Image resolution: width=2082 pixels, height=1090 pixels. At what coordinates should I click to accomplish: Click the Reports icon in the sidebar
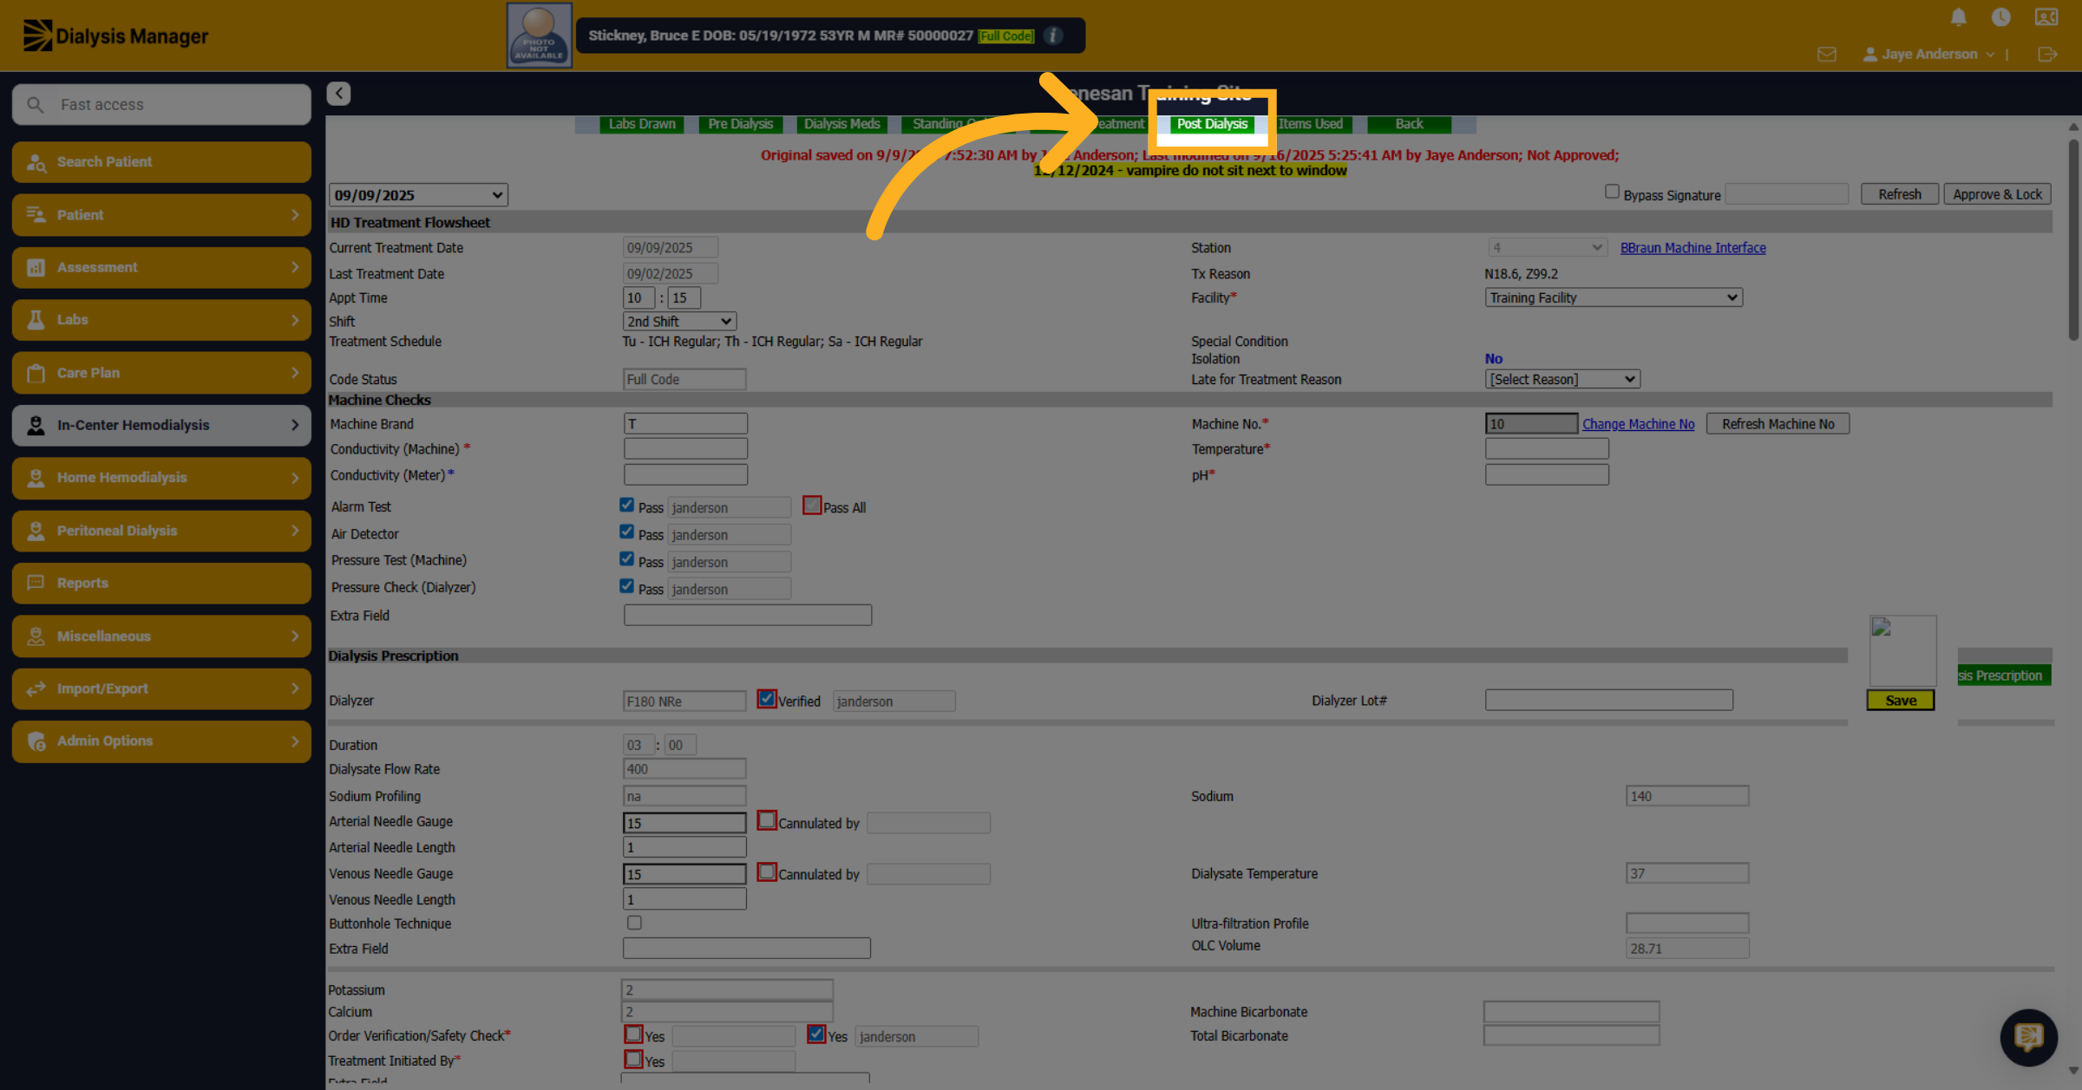36,583
